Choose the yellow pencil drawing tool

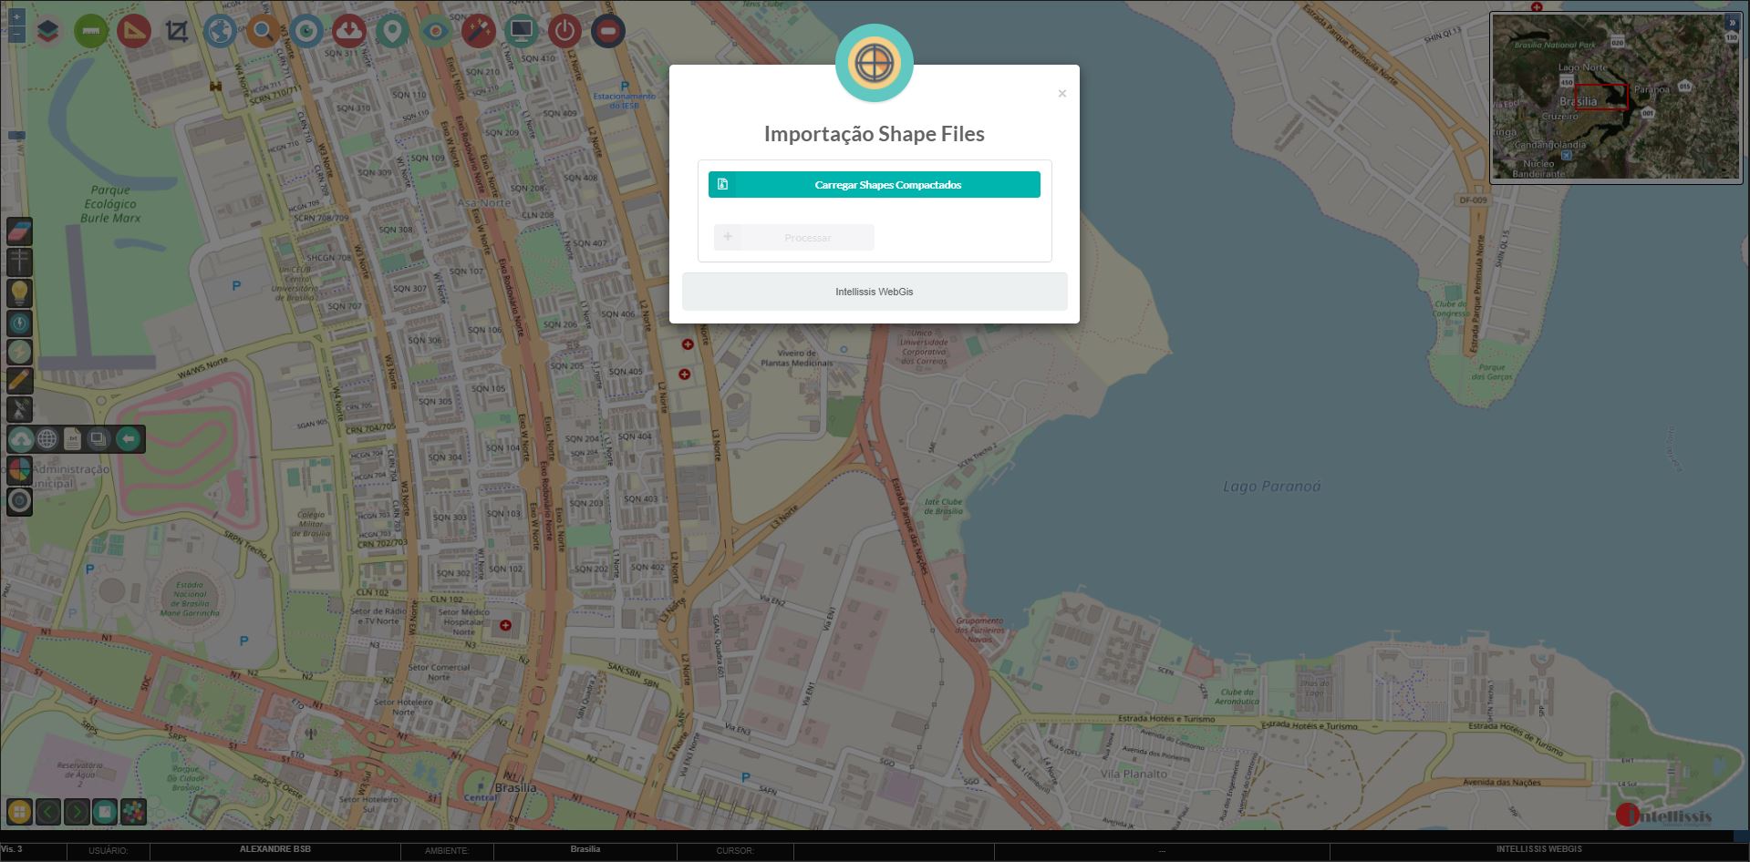[19, 380]
